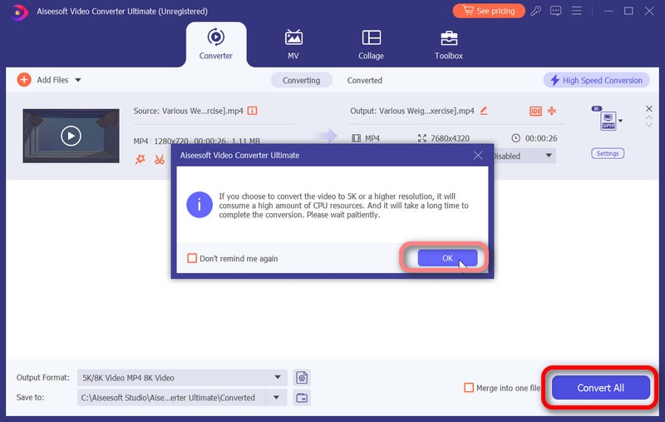Expand the Output Format dropdown
The width and height of the screenshot is (665, 422).
(x=278, y=377)
